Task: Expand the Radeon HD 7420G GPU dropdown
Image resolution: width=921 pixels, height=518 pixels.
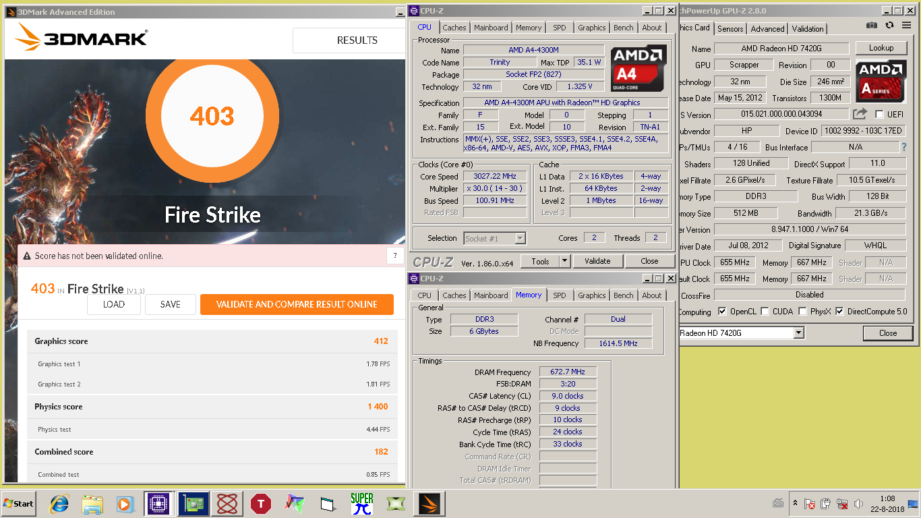Action: 798,333
